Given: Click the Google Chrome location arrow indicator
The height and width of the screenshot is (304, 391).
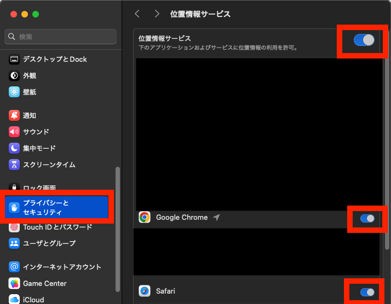Looking at the screenshot, I should click(217, 218).
